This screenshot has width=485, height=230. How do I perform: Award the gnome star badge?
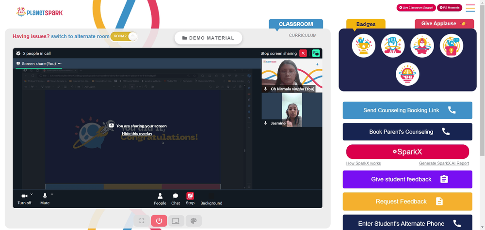pos(422,46)
